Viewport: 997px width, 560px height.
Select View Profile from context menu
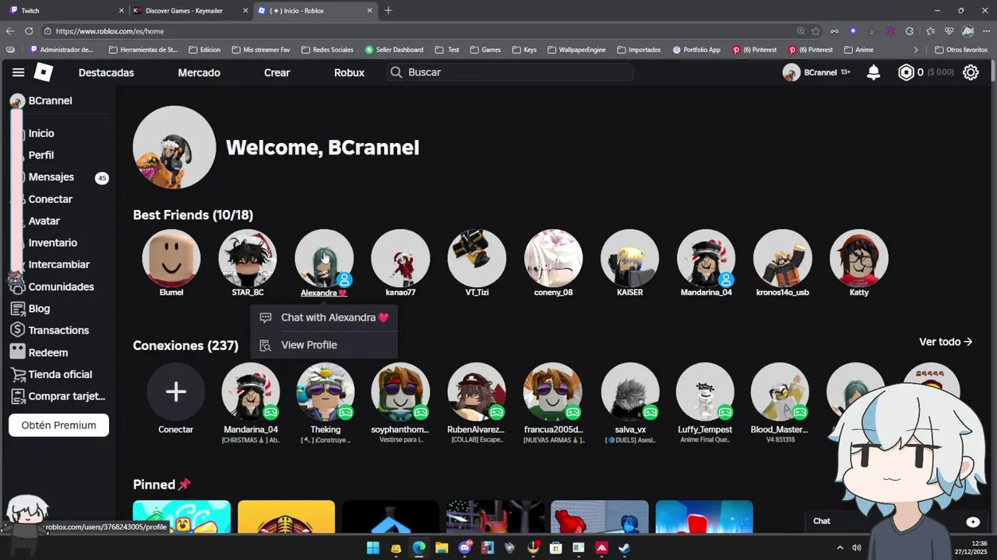(x=324, y=345)
